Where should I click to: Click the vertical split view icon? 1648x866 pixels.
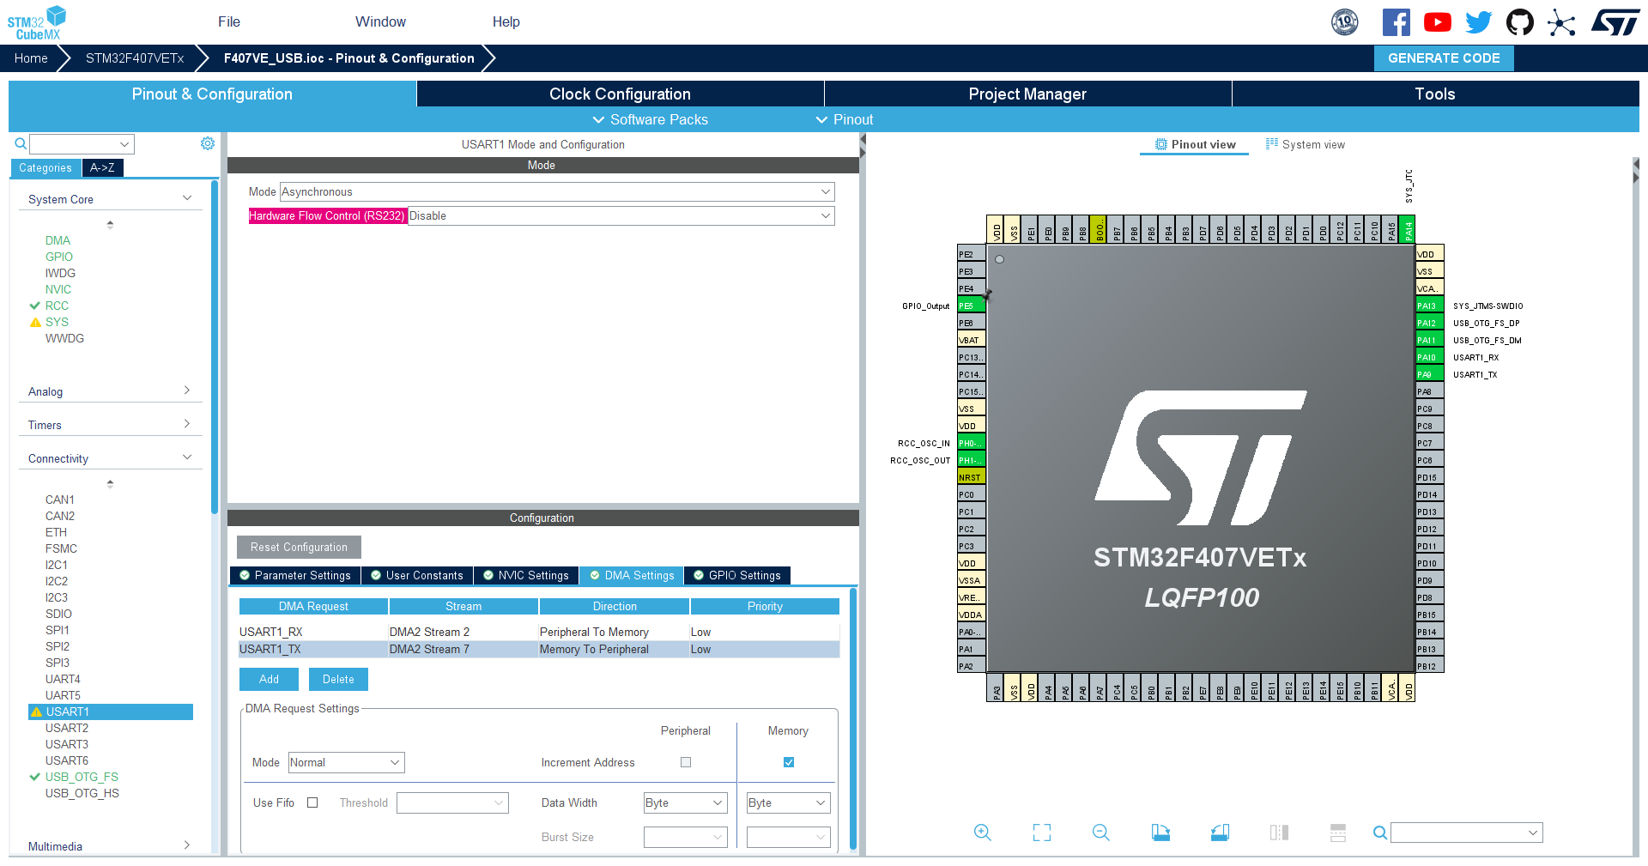point(1279,833)
